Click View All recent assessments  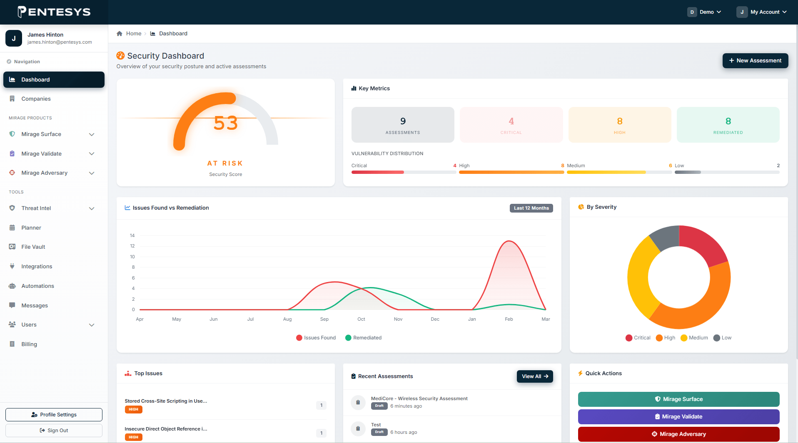coord(535,376)
